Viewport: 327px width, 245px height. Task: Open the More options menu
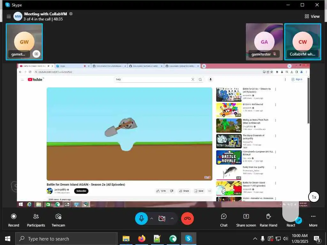313,220
